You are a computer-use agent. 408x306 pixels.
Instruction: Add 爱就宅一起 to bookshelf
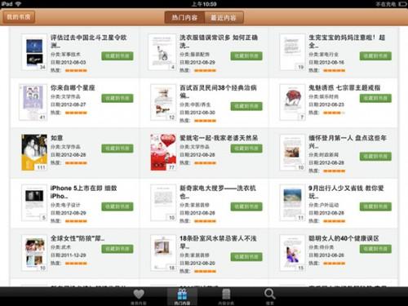point(246,149)
